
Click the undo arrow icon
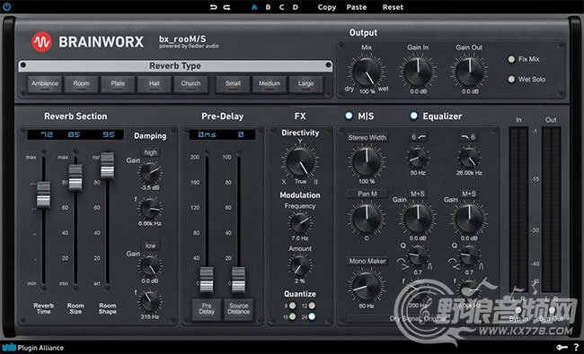tap(213, 7)
